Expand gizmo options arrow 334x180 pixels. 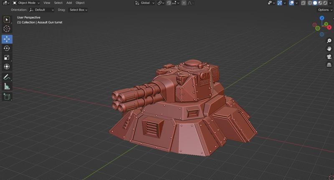pos(285,3)
